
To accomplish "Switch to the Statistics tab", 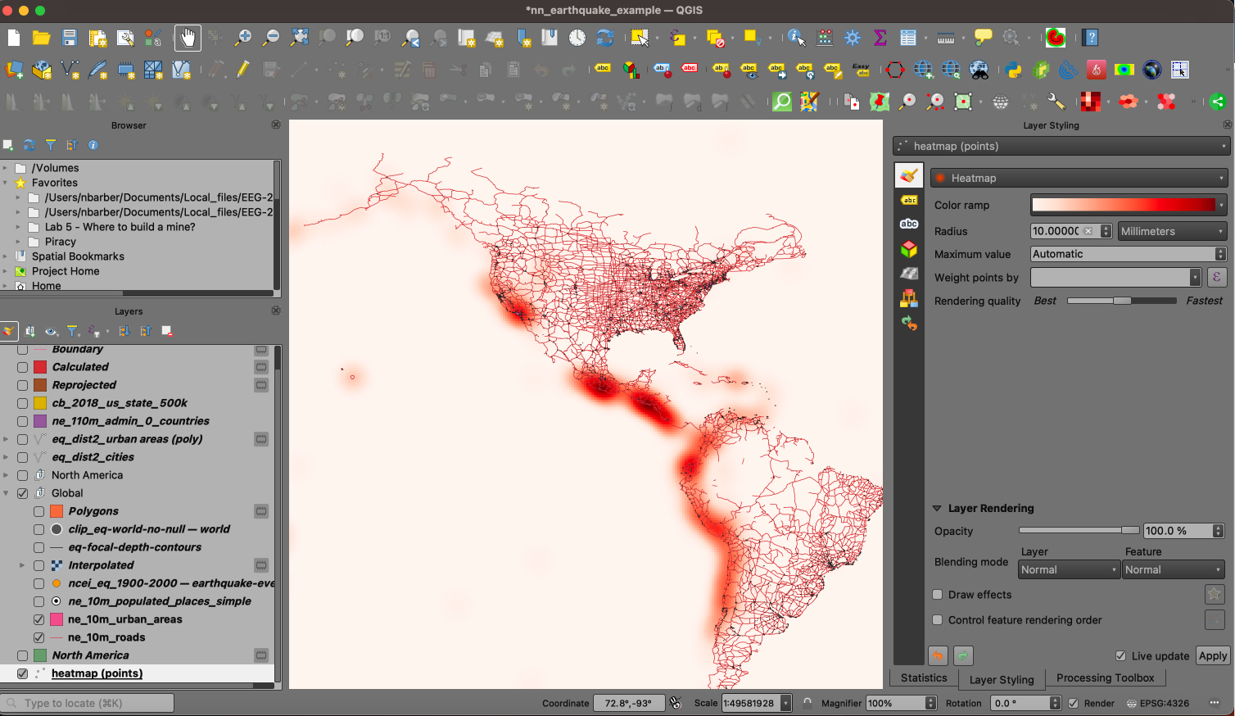I will click(x=923, y=677).
